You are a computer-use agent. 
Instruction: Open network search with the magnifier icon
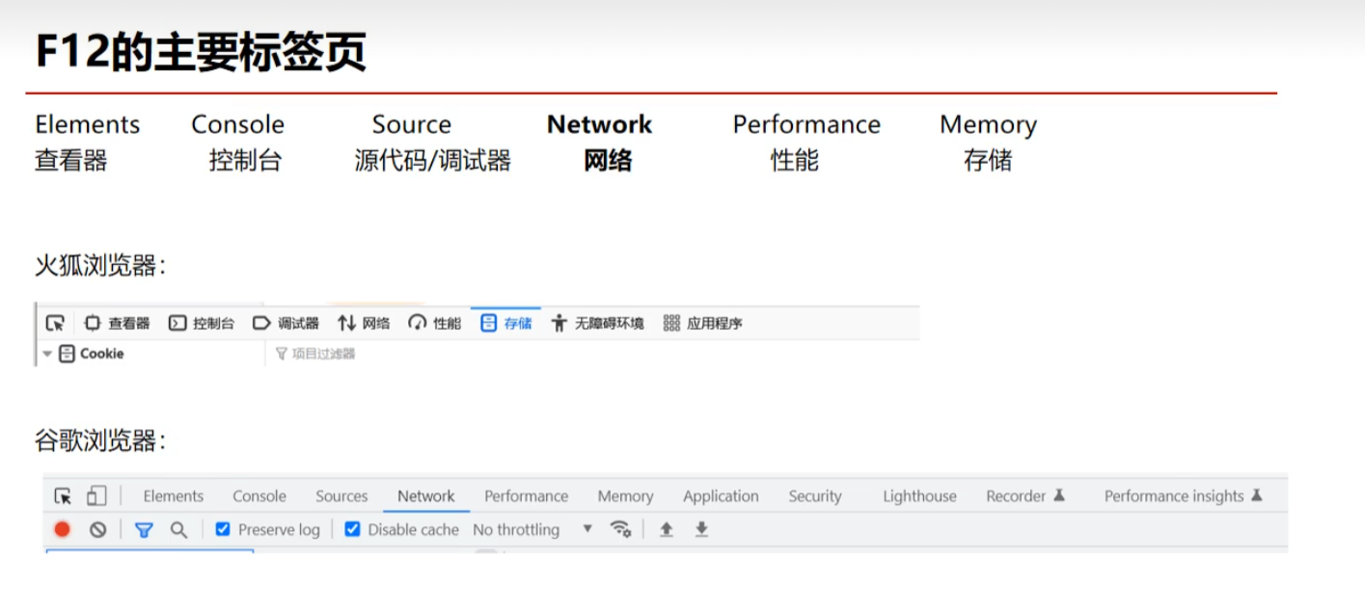(x=178, y=529)
